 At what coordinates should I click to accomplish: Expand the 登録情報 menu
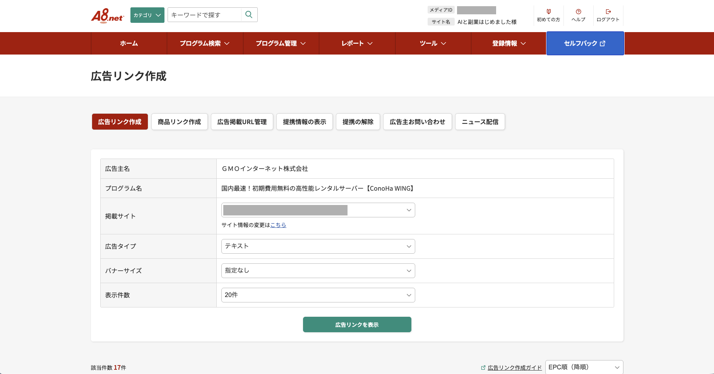click(x=509, y=43)
